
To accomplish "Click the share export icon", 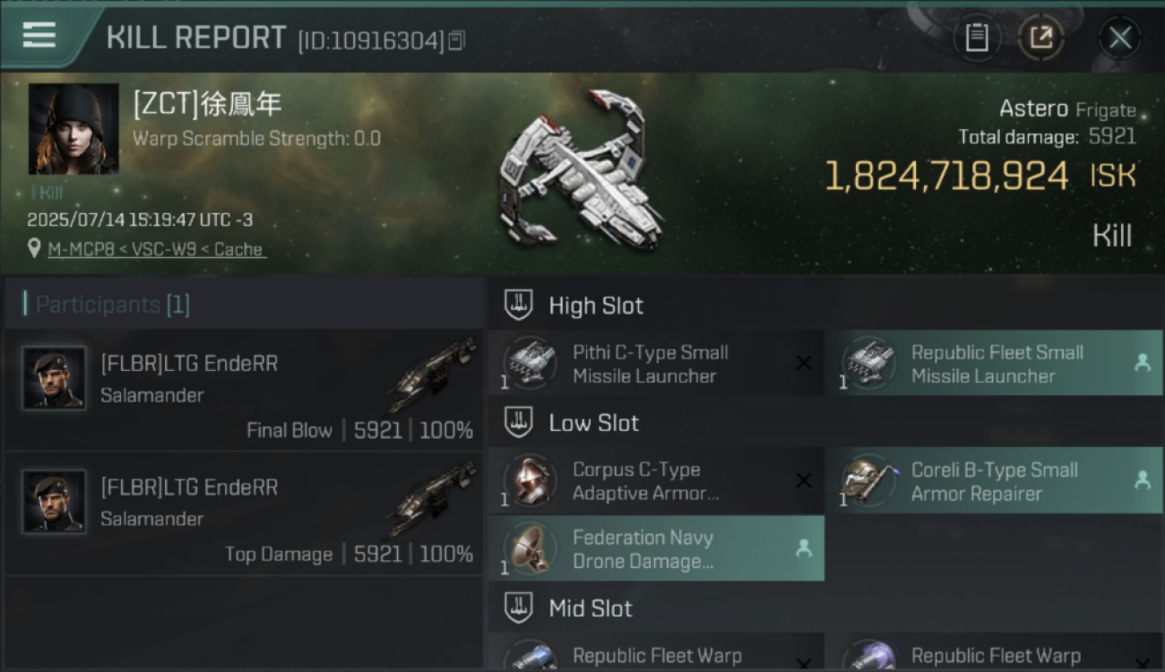I will (1041, 38).
